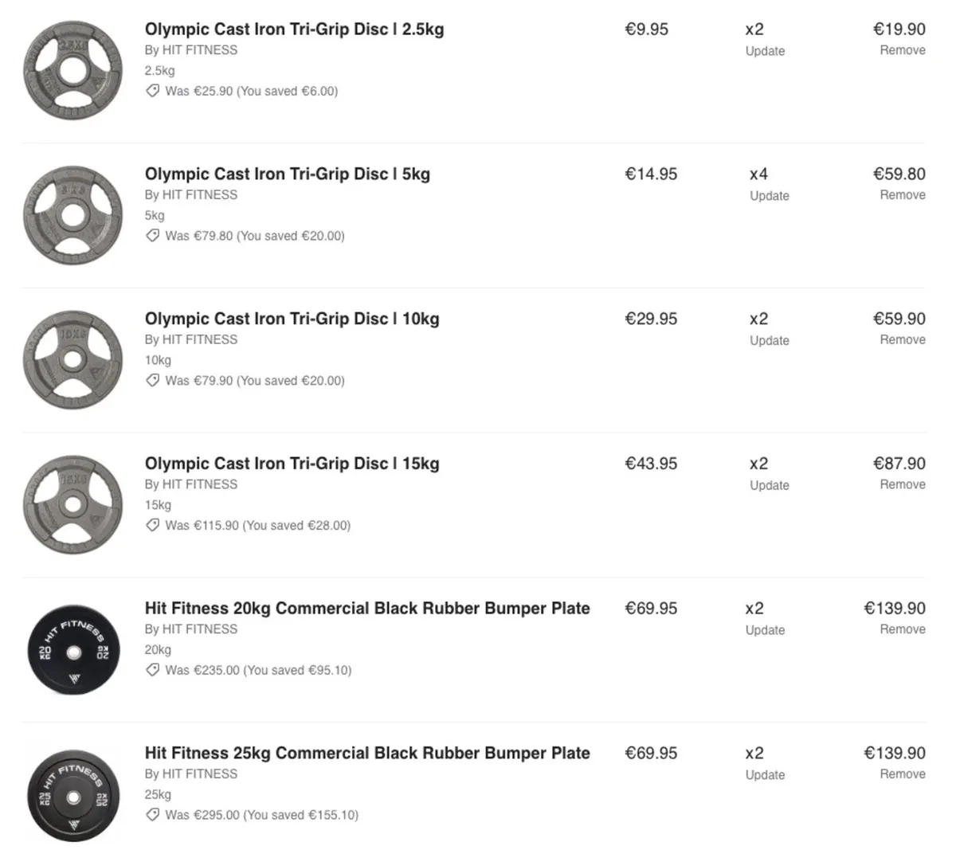Open Hit Fitness 20kg Commercial Bumper Plate title
The width and height of the screenshot is (956, 850).
click(367, 609)
